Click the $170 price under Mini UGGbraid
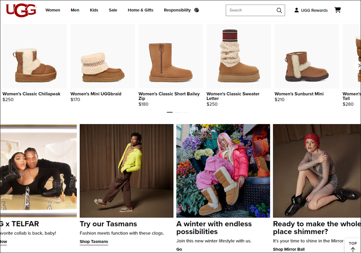Screen dimensions: 361x253 (75, 100)
